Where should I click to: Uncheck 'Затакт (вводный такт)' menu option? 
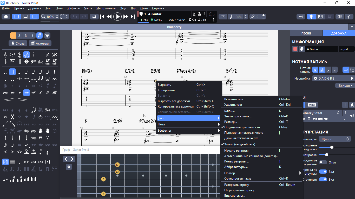click(240, 144)
